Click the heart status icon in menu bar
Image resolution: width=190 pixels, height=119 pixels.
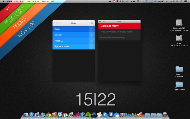(117, 2)
